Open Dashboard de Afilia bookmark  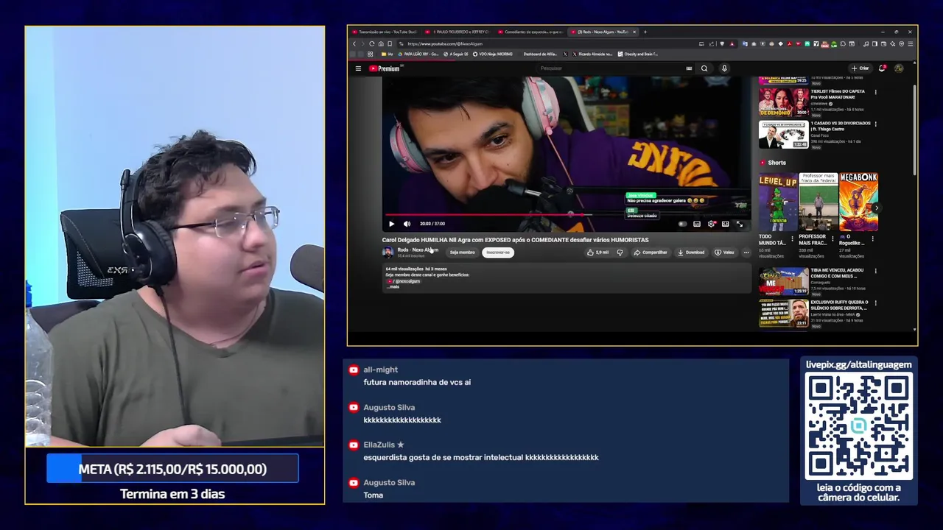tap(540, 54)
